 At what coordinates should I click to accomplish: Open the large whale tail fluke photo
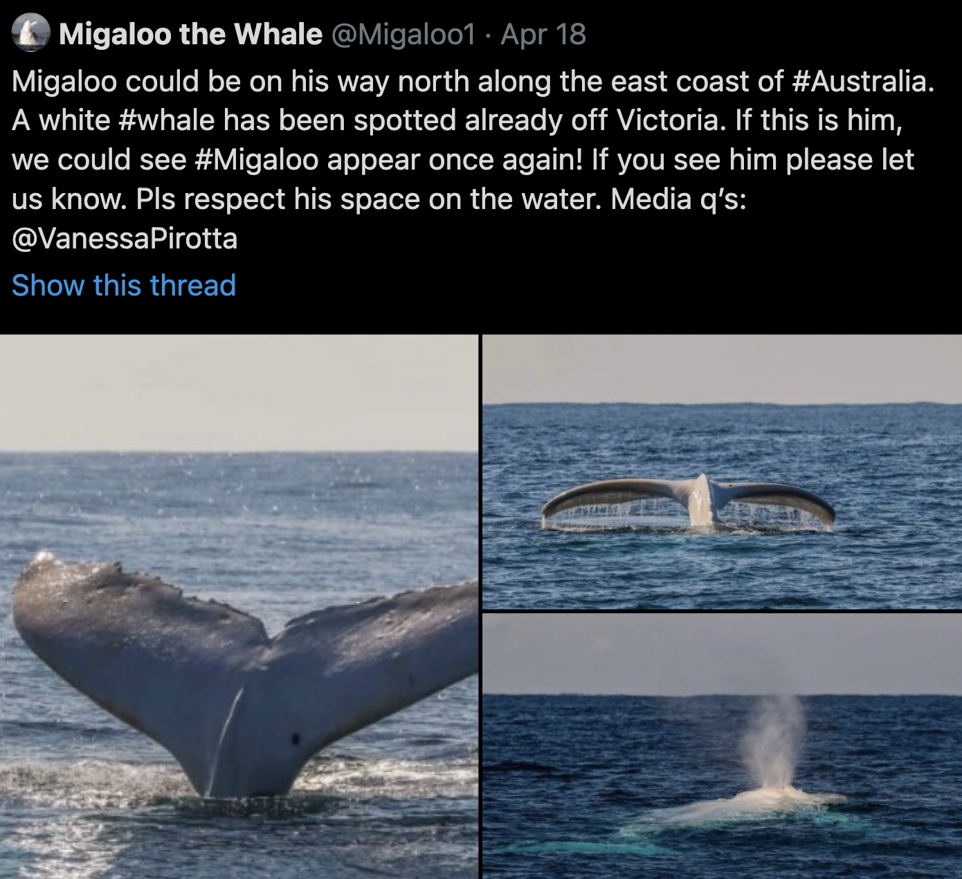pyautogui.click(x=239, y=606)
